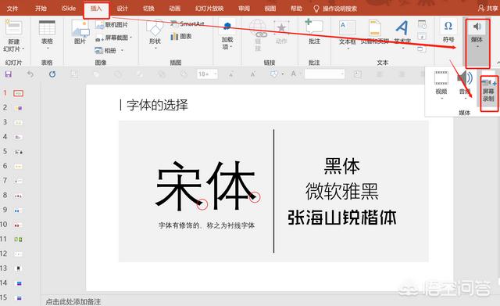Screen dimensions: 500x306
Task: Insert a 新建幻灯片 new slide
Action: [13, 35]
